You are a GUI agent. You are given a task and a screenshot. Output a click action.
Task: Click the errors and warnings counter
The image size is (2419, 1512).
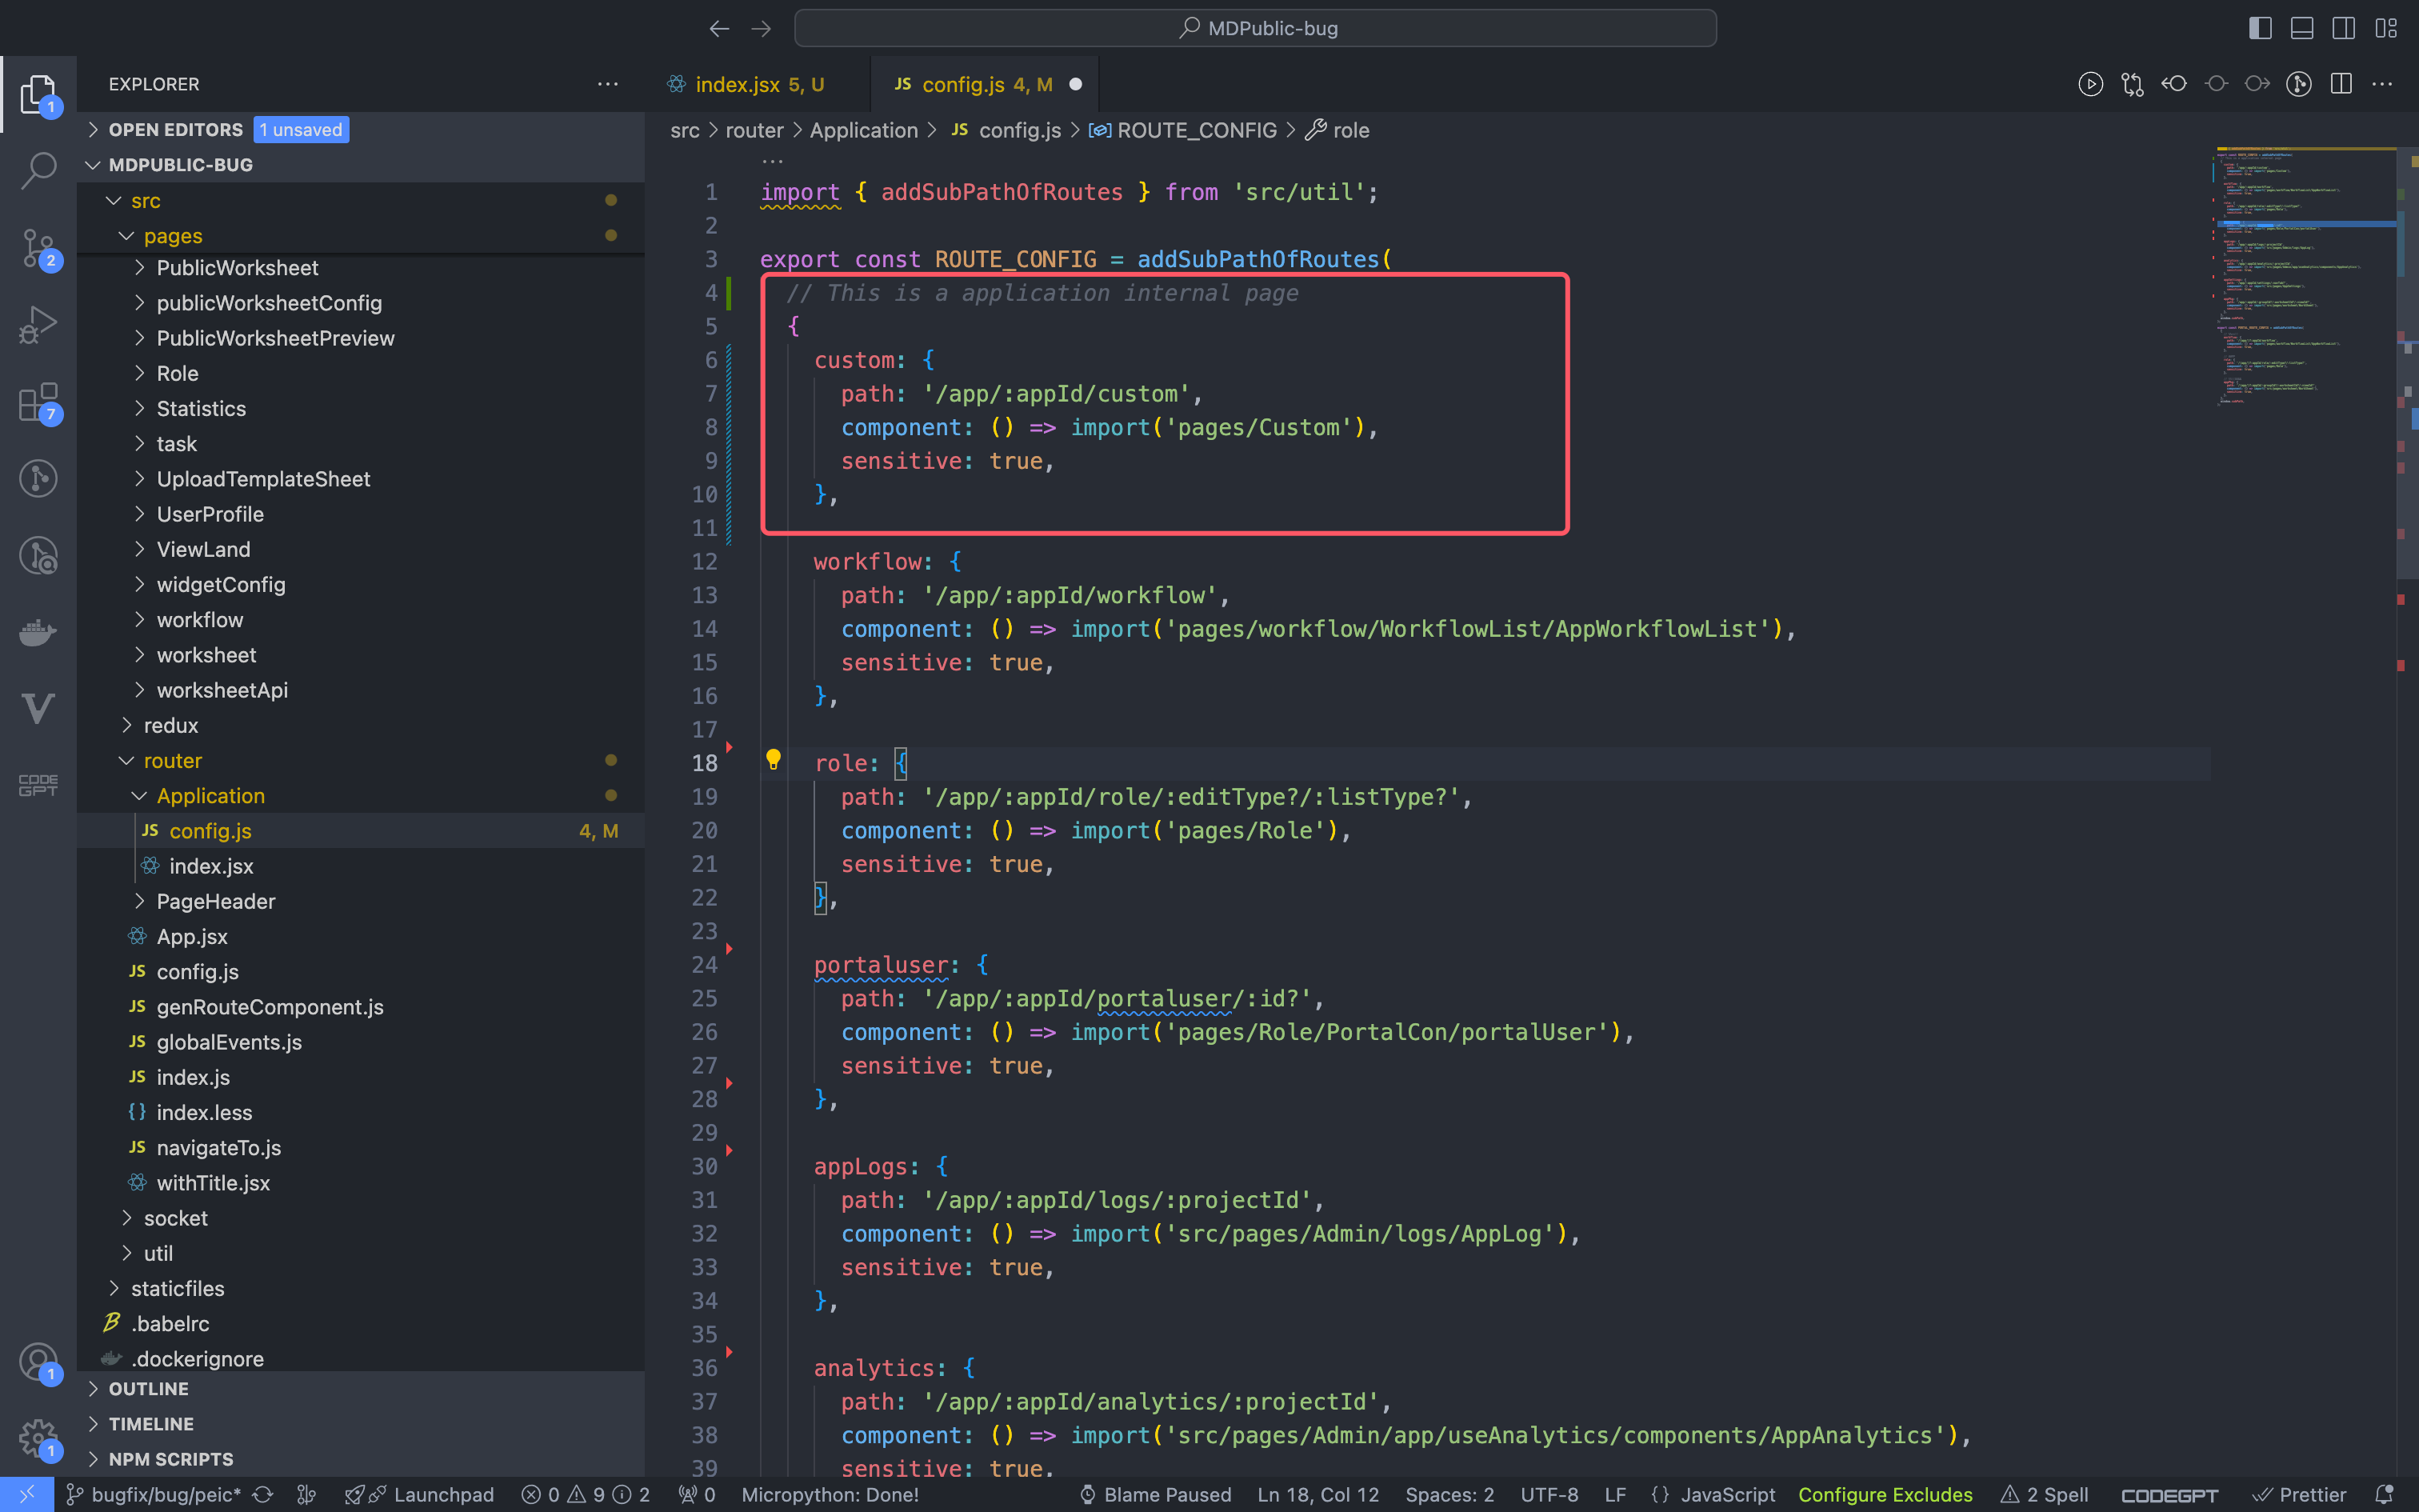[586, 1494]
